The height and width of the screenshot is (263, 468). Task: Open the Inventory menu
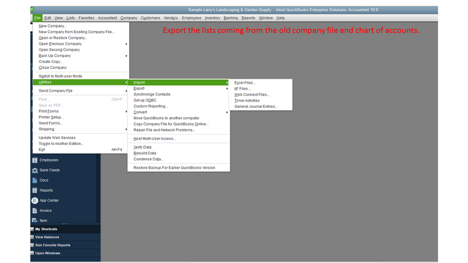coord(213,18)
